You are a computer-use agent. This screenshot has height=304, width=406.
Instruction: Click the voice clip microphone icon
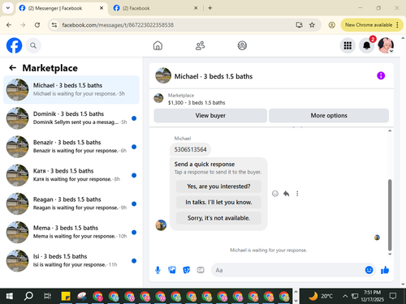(x=158, y=270)
